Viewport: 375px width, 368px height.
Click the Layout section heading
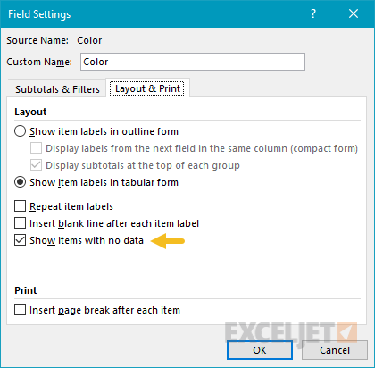(30, 112)
